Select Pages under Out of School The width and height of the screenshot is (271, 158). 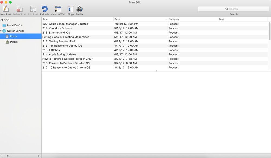tap(21, 42)
